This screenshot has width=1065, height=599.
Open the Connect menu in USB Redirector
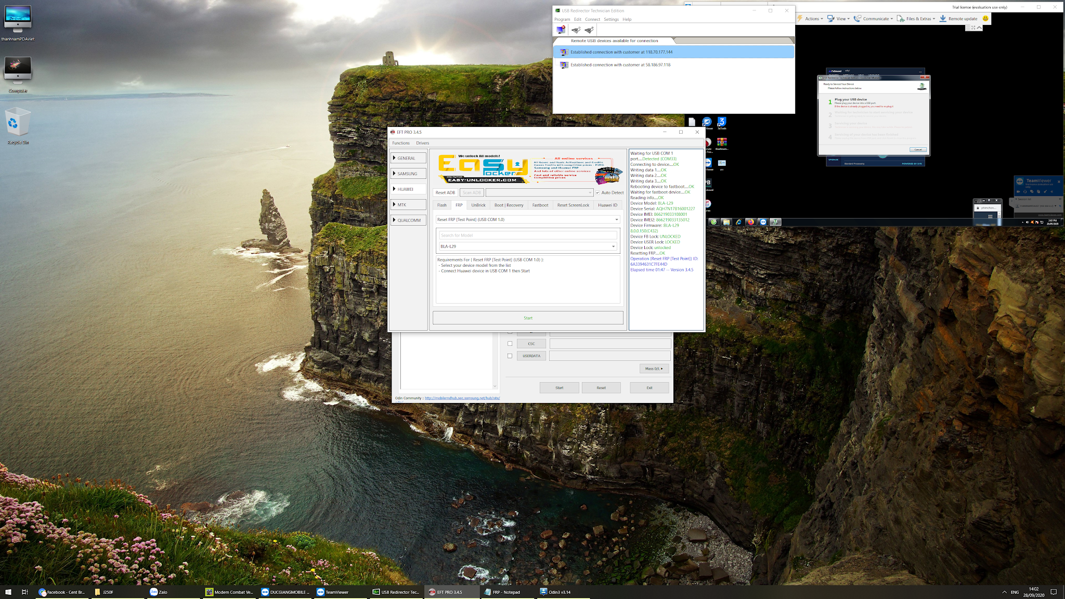592,19
